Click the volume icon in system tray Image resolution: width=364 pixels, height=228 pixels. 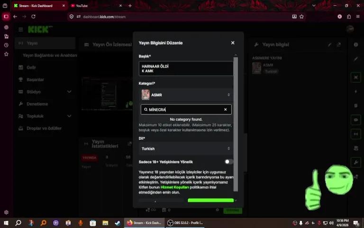(x=331, y=223)
